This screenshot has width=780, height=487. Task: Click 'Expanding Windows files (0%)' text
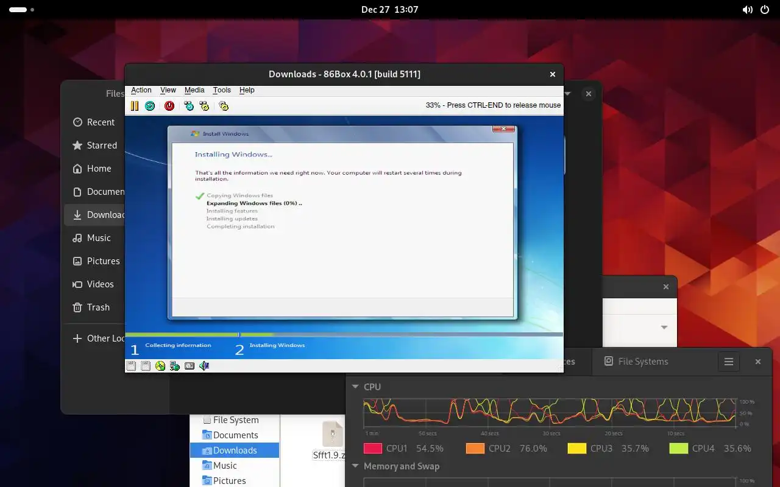tap(254, 203)
